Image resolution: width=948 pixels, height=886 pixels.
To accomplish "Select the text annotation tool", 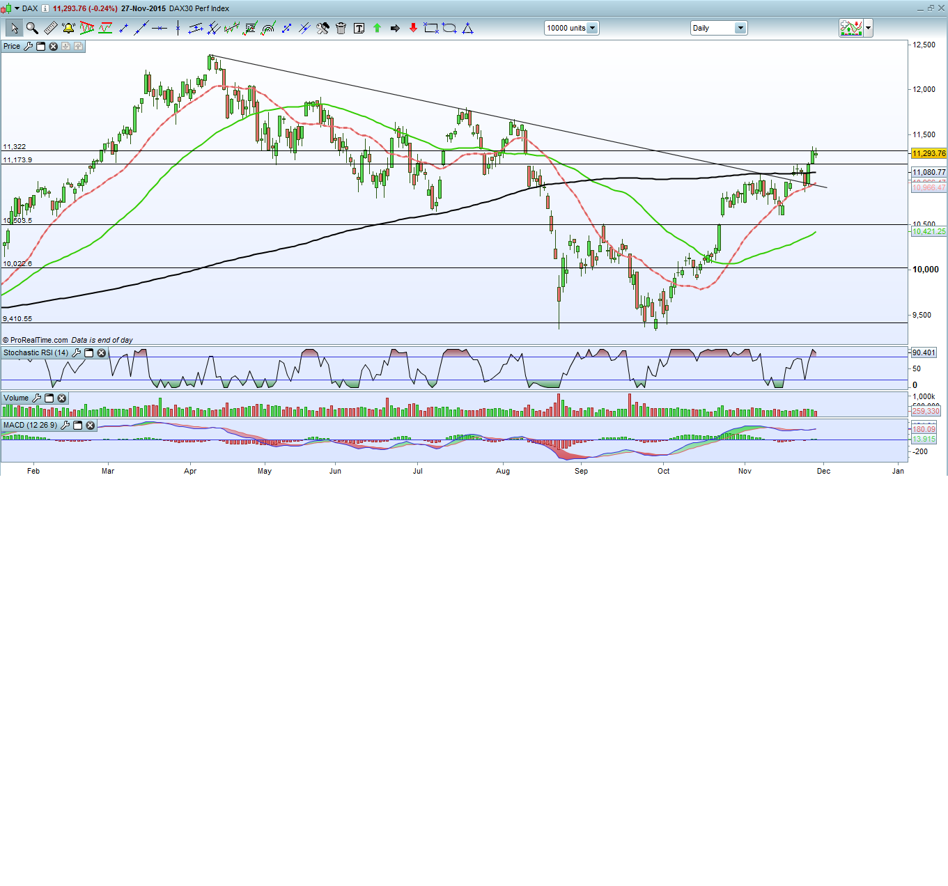I will tap(359, 29).
